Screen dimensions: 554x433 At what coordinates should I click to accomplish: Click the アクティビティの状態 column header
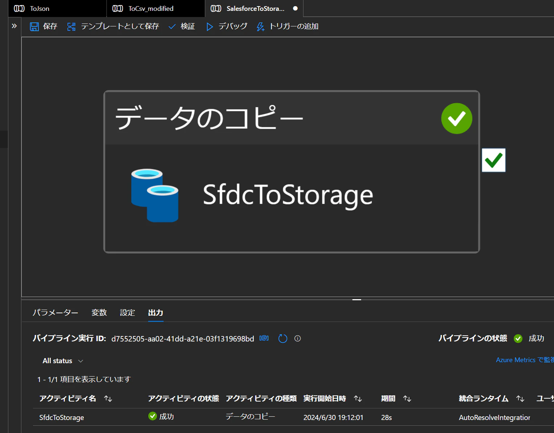(183, 398)
